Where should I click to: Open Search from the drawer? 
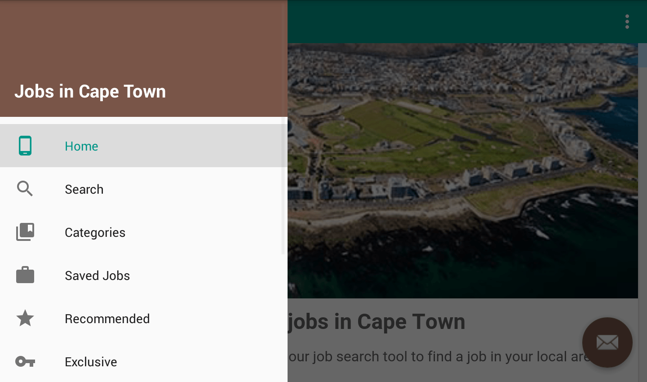pyautogui.click(x=144, y=189)
